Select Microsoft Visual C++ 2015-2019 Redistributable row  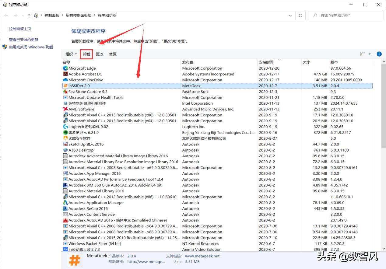(217, 238)
